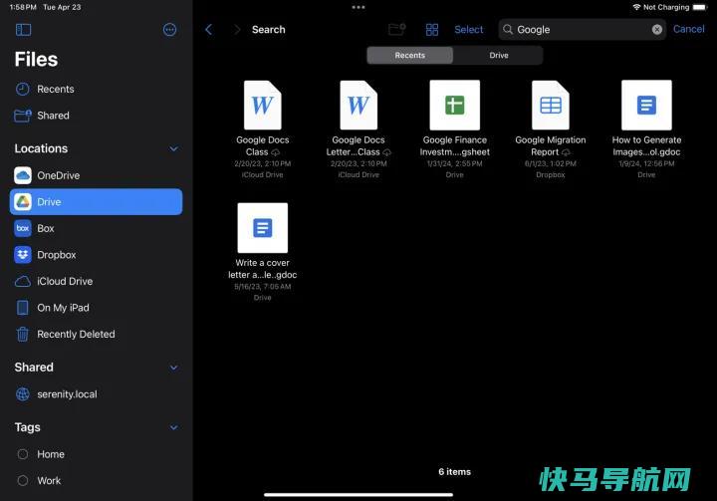This screenshot has width=717, height=501.
Task: Open Google Finance Investment gsheet file
Action: (454, 106)
